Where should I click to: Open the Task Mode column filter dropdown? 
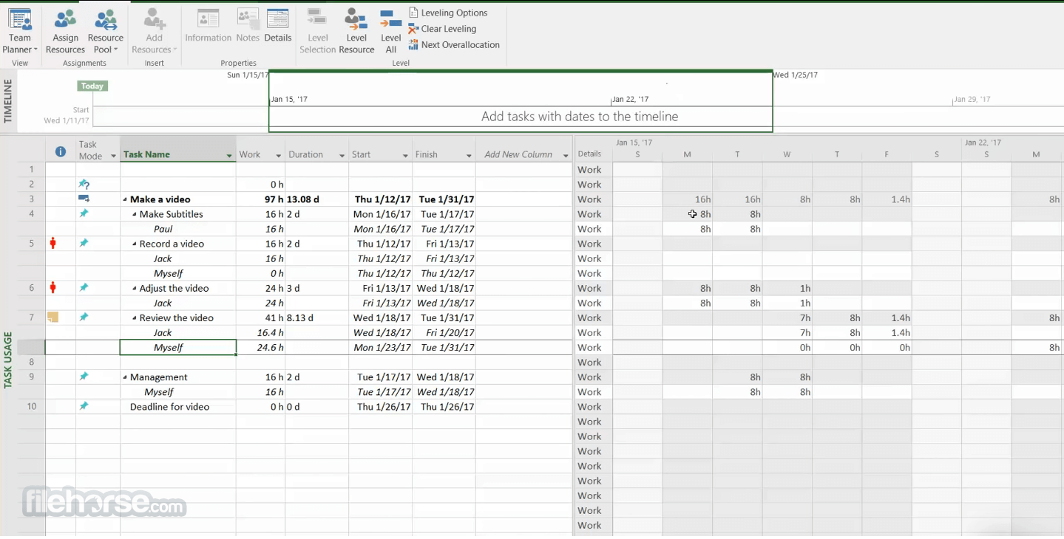pos(113,156)
